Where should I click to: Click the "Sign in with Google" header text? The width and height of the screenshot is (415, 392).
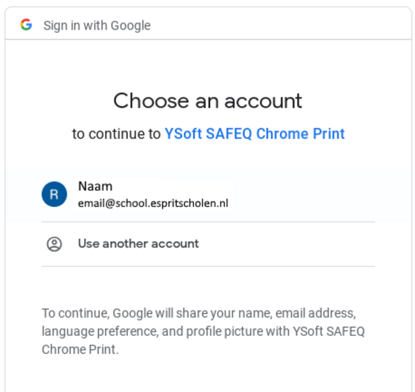(x=97, y=25)
